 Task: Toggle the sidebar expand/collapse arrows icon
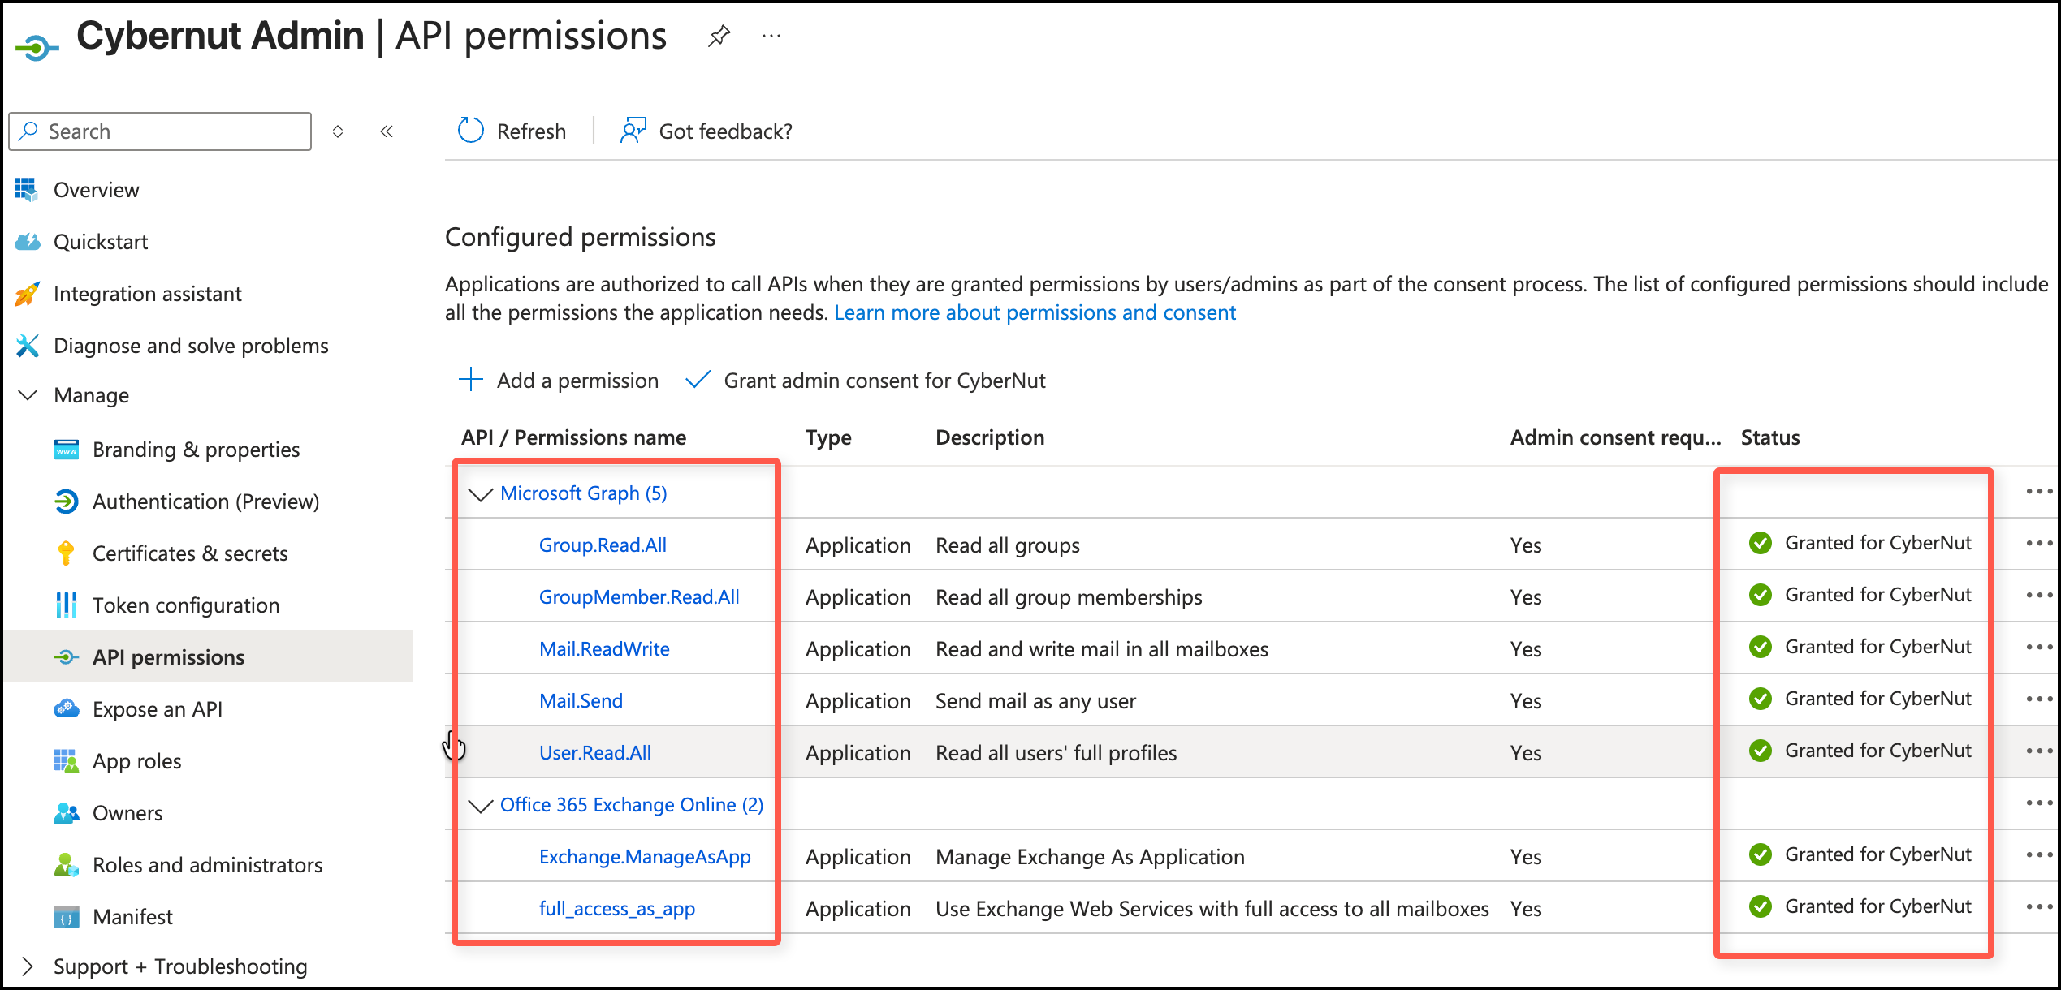(338, 131)
